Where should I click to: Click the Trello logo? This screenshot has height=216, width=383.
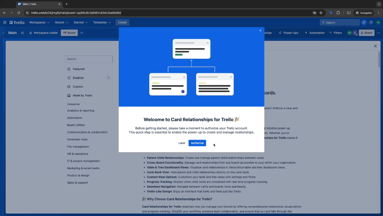click(17, 22)
